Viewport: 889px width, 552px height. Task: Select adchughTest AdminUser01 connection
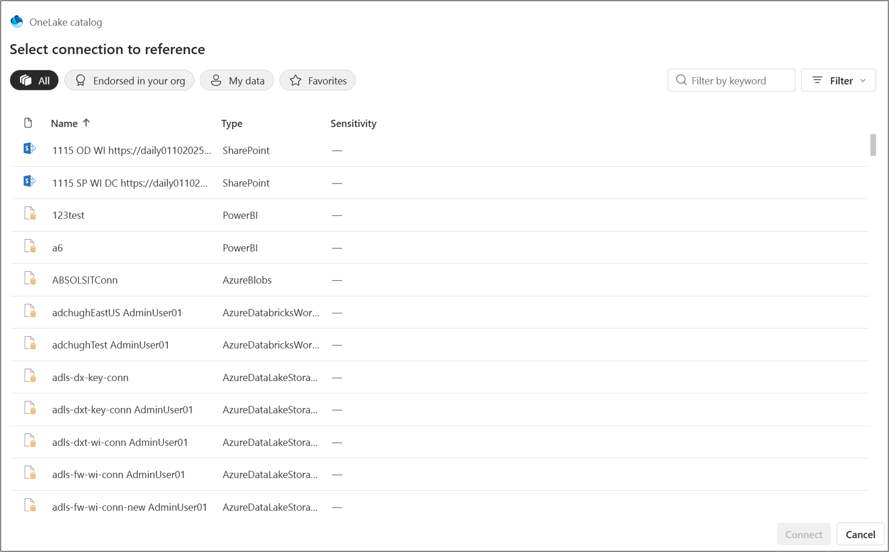pos(110,345)
